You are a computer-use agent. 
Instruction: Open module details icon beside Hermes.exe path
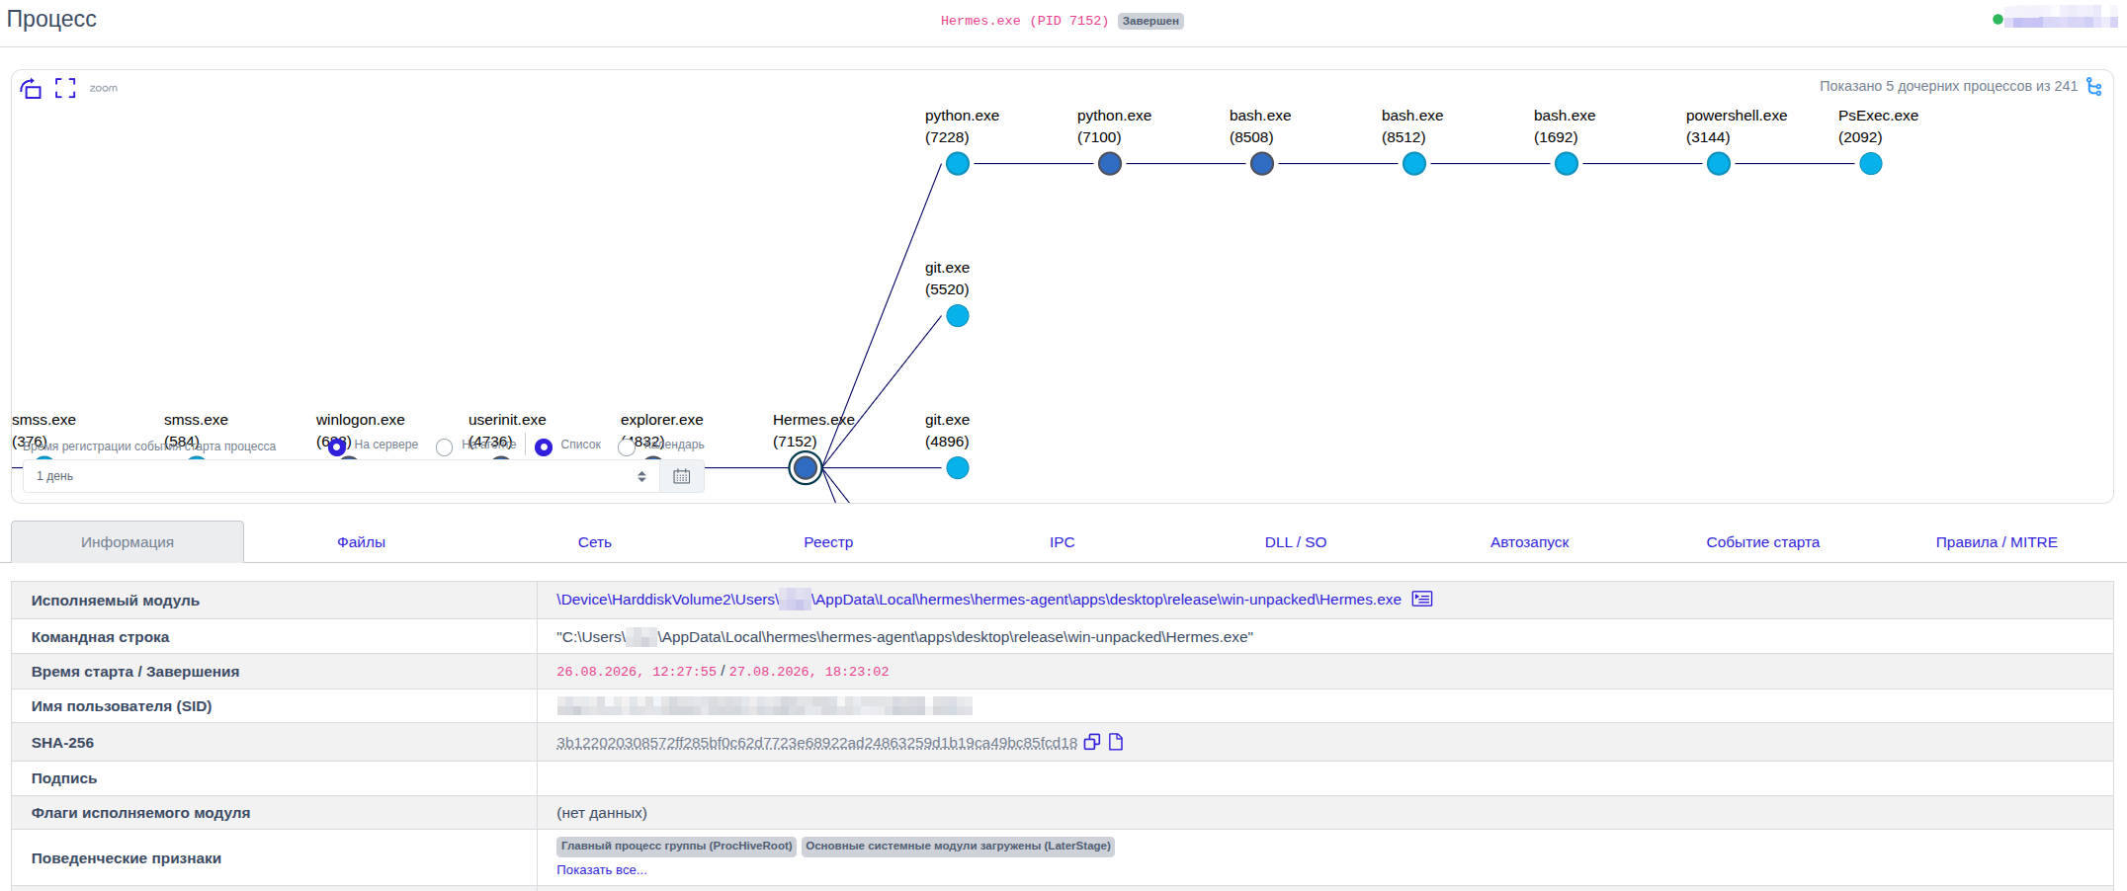click(1422, 599)
